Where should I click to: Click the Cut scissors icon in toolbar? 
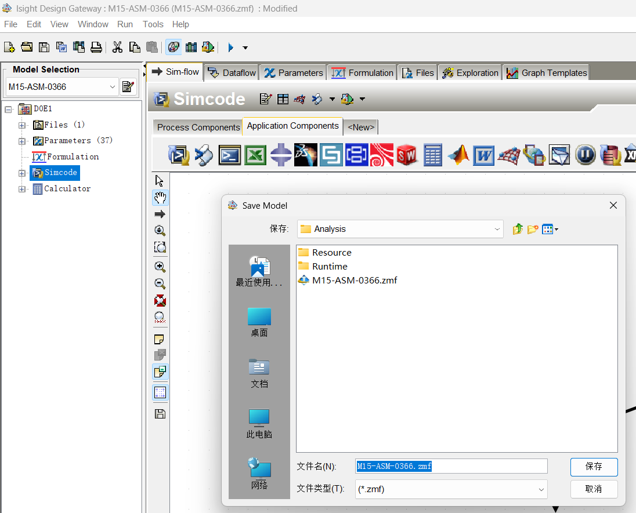pos(117,48)
